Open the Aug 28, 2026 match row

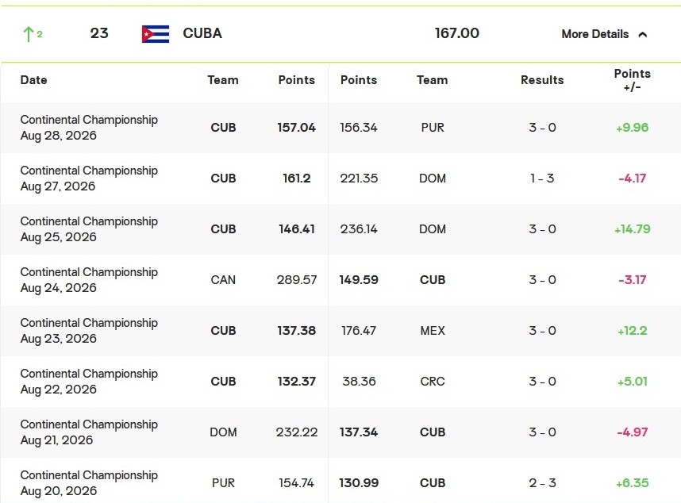tap(340, 128)
